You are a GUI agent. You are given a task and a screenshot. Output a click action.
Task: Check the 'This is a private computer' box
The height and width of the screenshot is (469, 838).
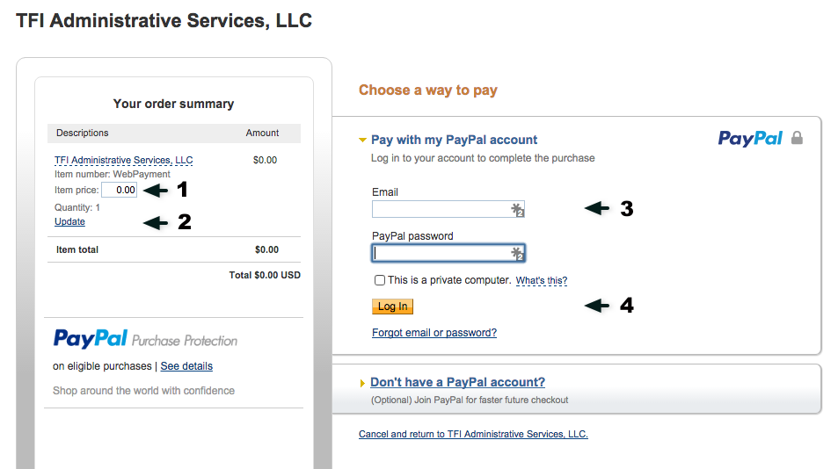[x=380, y=280]
